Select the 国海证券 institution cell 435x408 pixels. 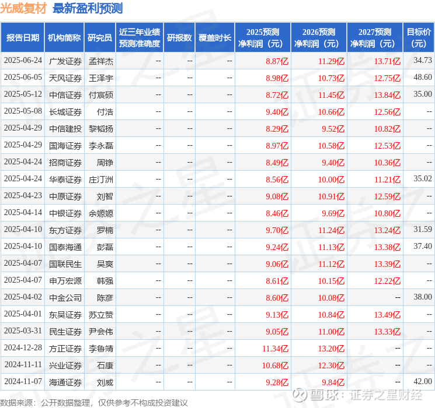[x=65, y=145]
